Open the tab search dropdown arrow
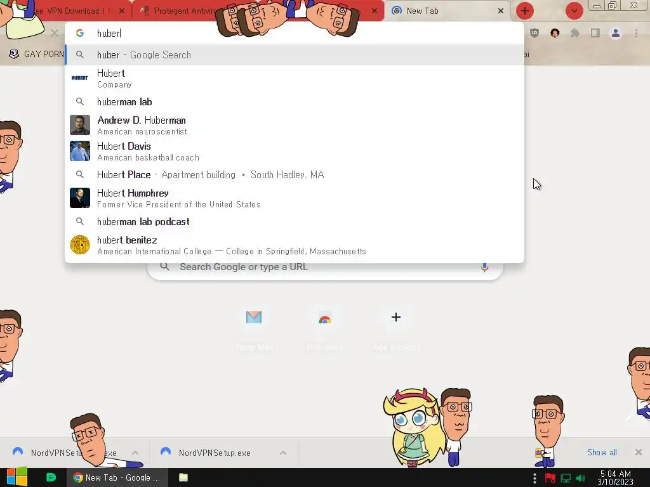Screen dimensions: 650x487 click(574, 11)
